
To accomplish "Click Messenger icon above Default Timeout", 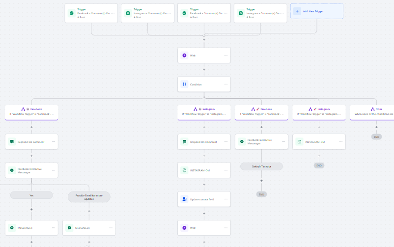I will tap(242, 142).
